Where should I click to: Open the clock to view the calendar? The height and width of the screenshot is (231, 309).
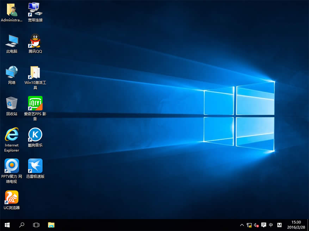296,225
